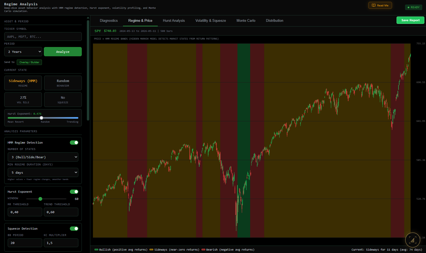Click the MR Threshold field 0,40
This screenshot has width=426, height=253.
pyautogui.click(x=25, y=212)
